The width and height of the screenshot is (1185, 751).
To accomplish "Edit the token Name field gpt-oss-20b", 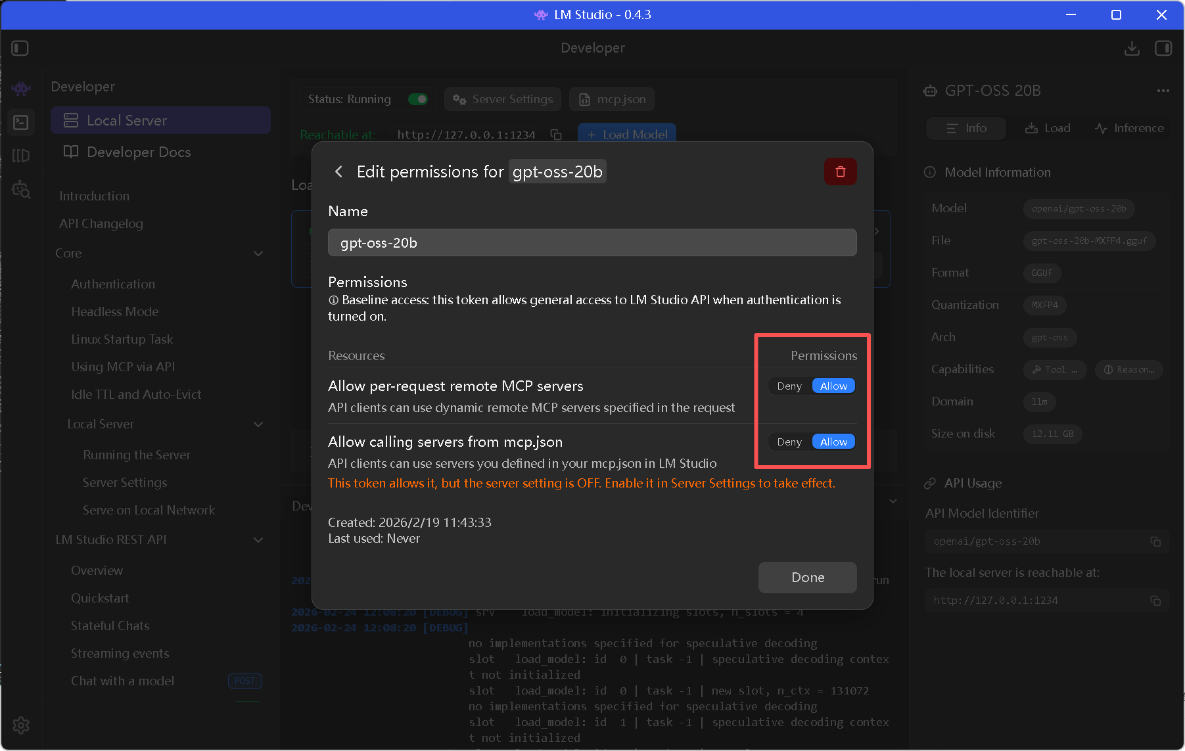I will (x=592, y=242).
